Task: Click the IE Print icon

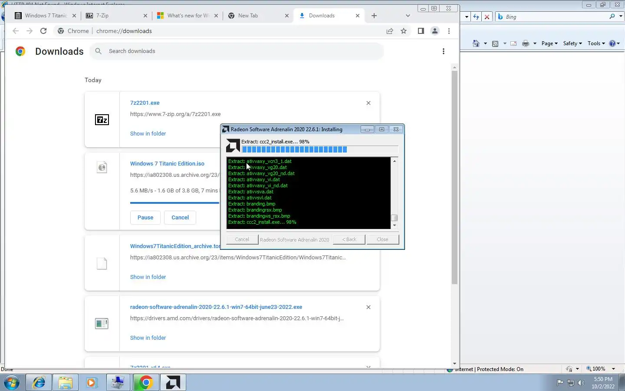Action: [x=526, y=43]
